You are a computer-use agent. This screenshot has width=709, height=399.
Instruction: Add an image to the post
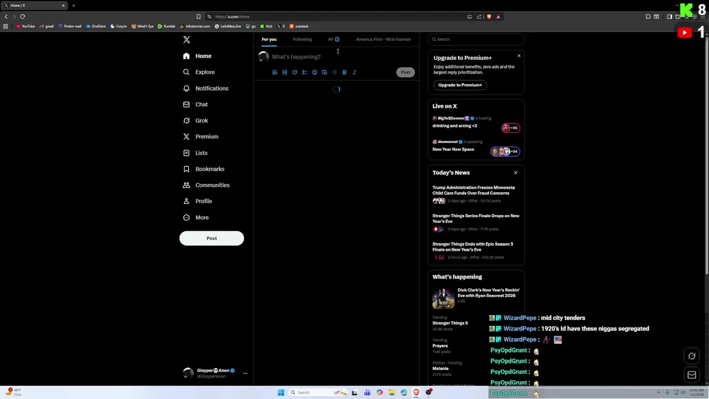click(x=275, y=72)
